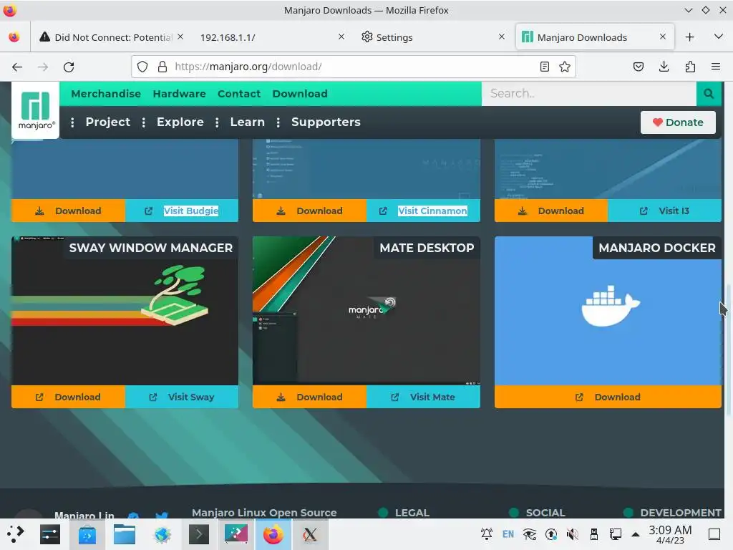This screenshot has width=733, height=550.
Task: Open the Pocket save icon
Action: (638, 67)
